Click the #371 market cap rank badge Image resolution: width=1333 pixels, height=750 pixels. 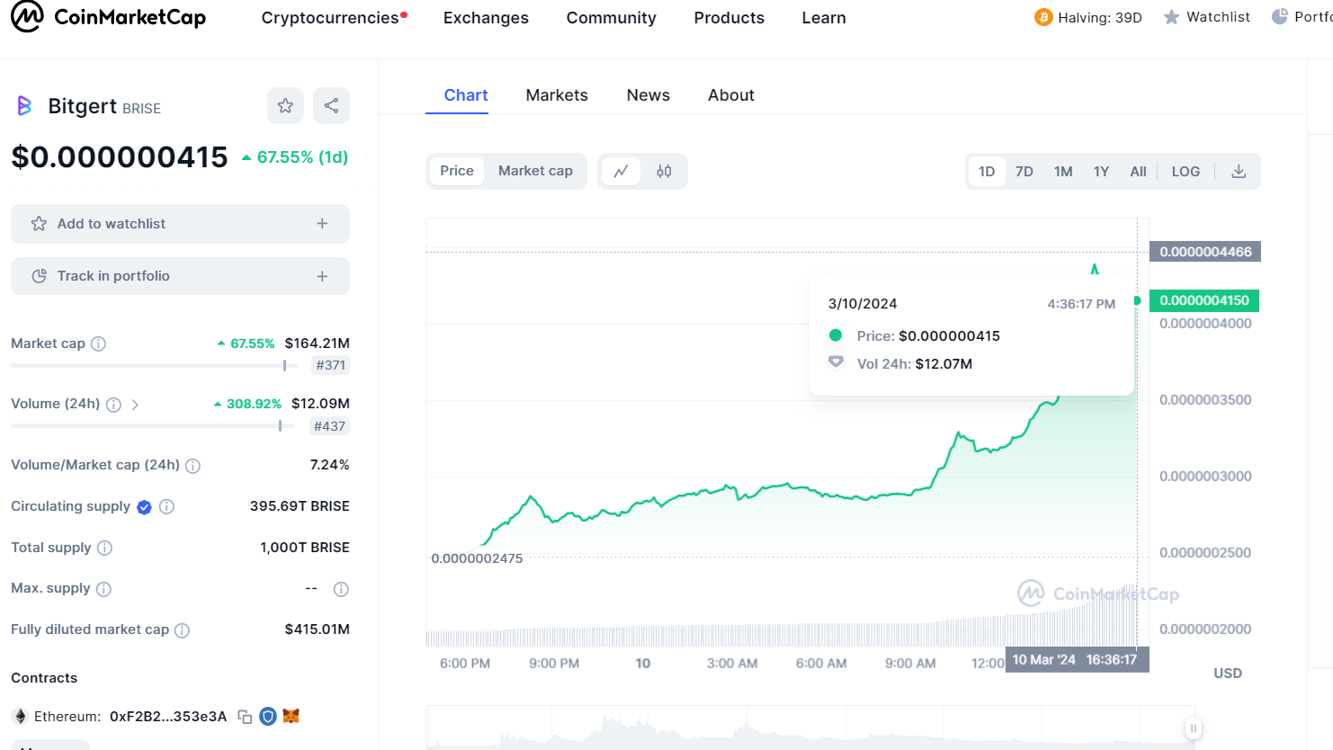(x=331, y=365)
